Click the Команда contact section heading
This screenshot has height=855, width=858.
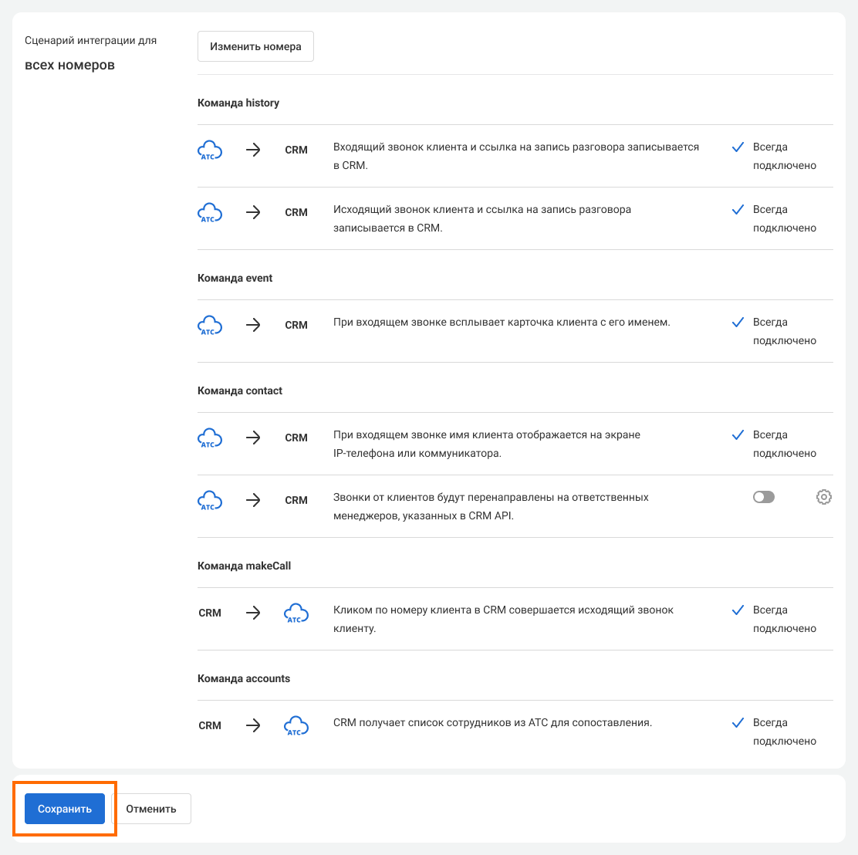(x=240, y=390)
